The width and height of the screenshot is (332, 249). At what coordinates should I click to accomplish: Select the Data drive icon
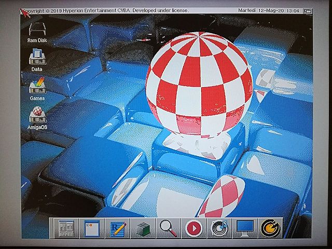36,58
